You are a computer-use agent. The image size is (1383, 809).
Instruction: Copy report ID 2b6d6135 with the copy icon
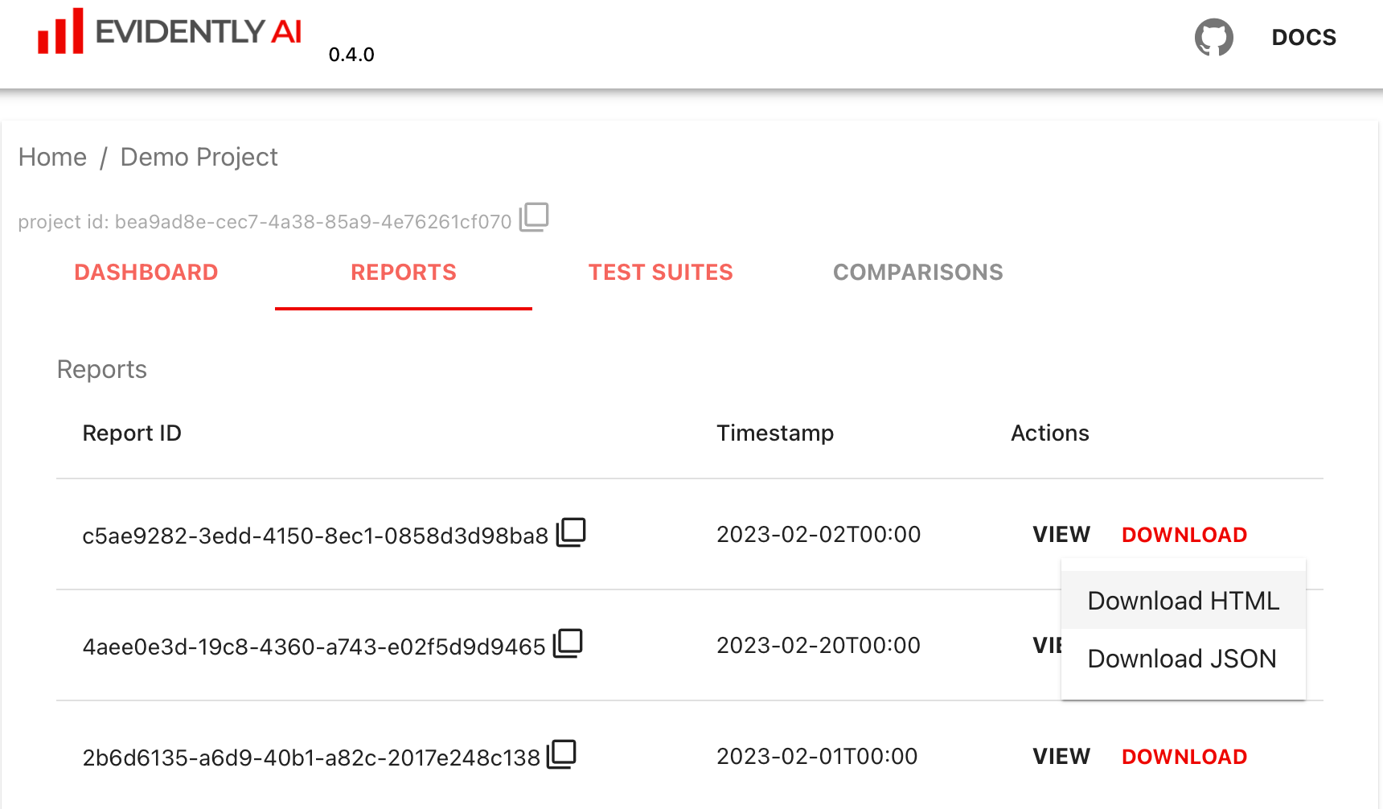tap(564, 754)
